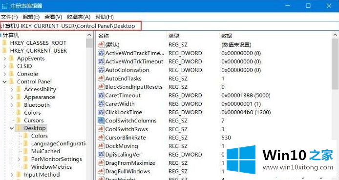The image size is (339, 180).
Task: Expand the Bluetooth key
Action: (12, 105)
